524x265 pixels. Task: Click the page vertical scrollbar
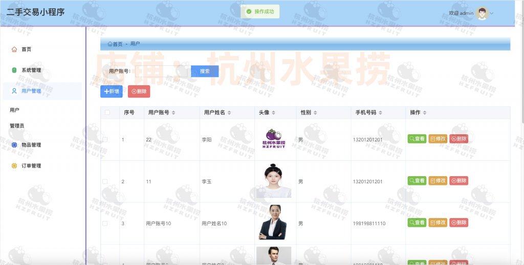[522, 62]
